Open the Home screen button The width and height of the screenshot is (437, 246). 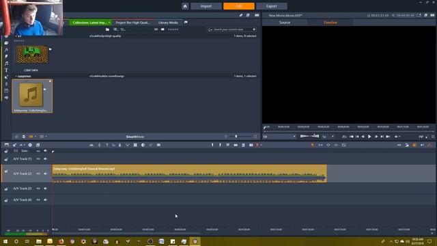[185, 6]
